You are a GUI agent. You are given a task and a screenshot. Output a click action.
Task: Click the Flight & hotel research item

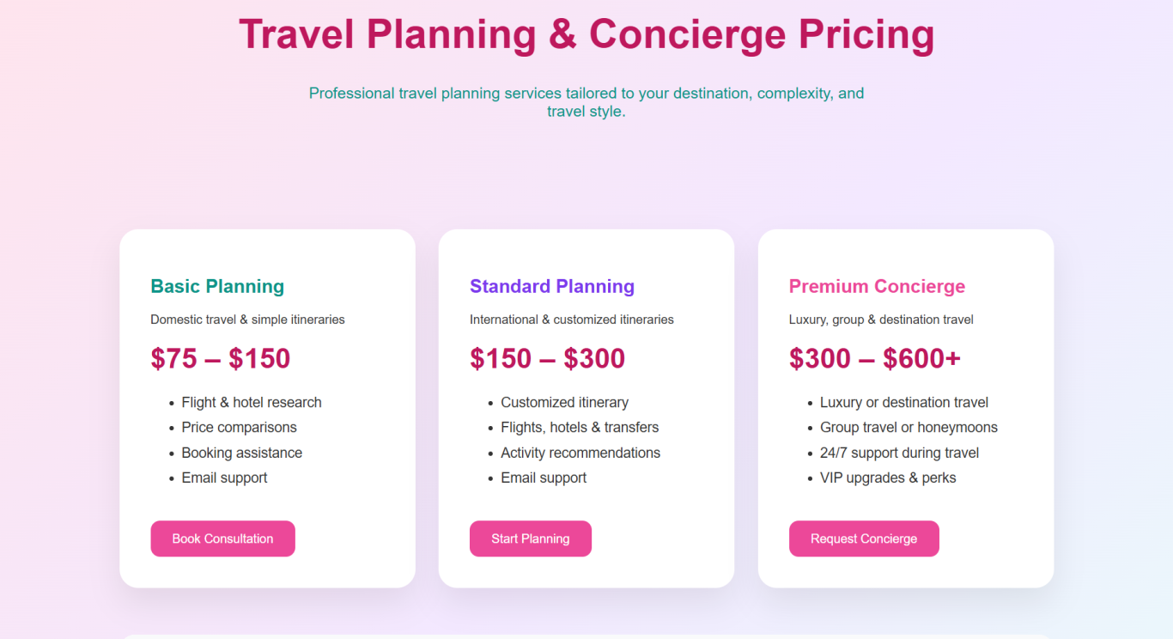tap(252, 402)
